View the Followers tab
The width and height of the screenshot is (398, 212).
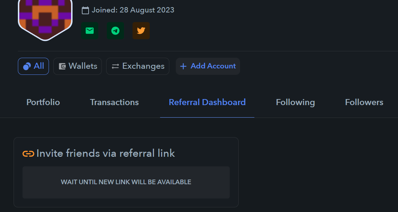pos(364,102)
